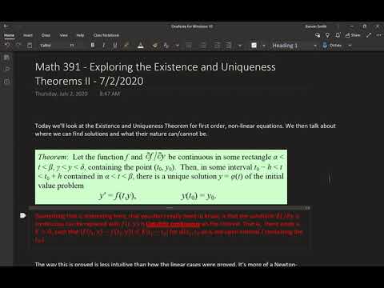This screenshot has height=288, width=384.
Task: Increase indent of the paragraph
Action: 229,46
